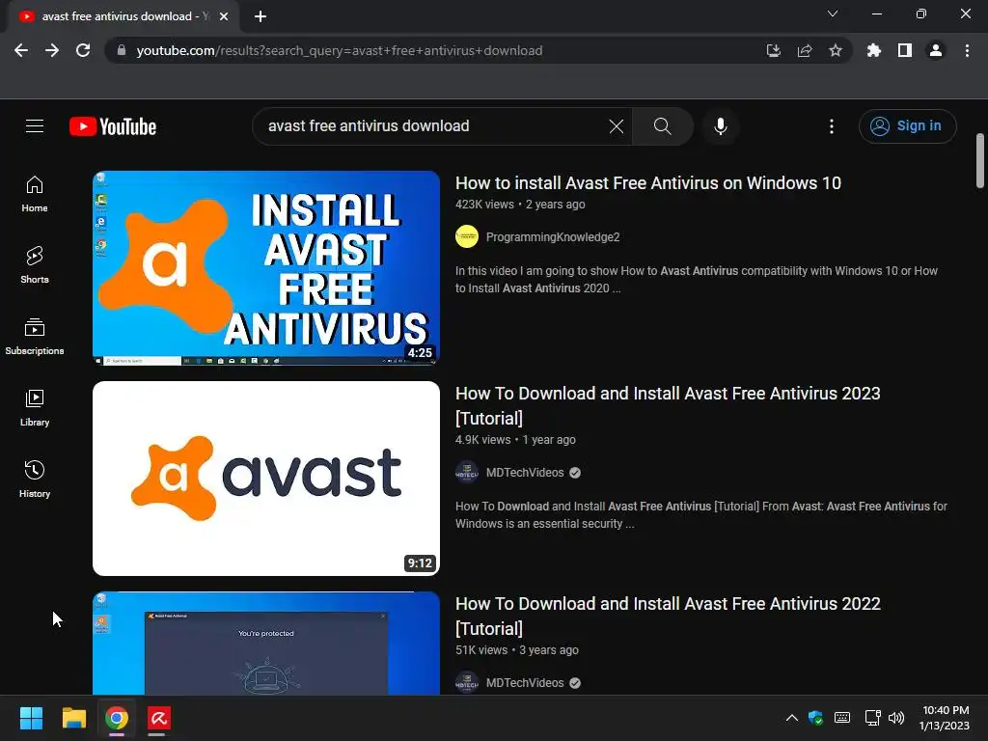Open File Explorer from taskbar
Screen dimensions: 988x741
(73, 718)
